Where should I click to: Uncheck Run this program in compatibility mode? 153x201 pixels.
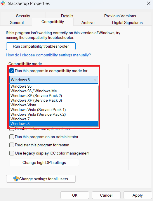12,71
